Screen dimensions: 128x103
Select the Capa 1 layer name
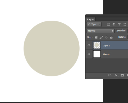pyautogui.click(x=106, y=46)
